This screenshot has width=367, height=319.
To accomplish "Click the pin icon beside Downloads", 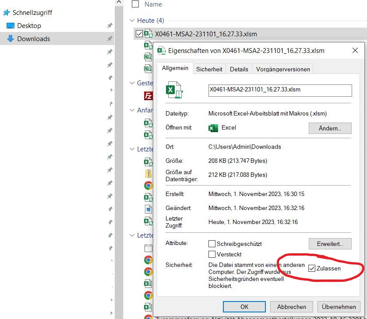I will pyautogui.click(x=110, y=39).
